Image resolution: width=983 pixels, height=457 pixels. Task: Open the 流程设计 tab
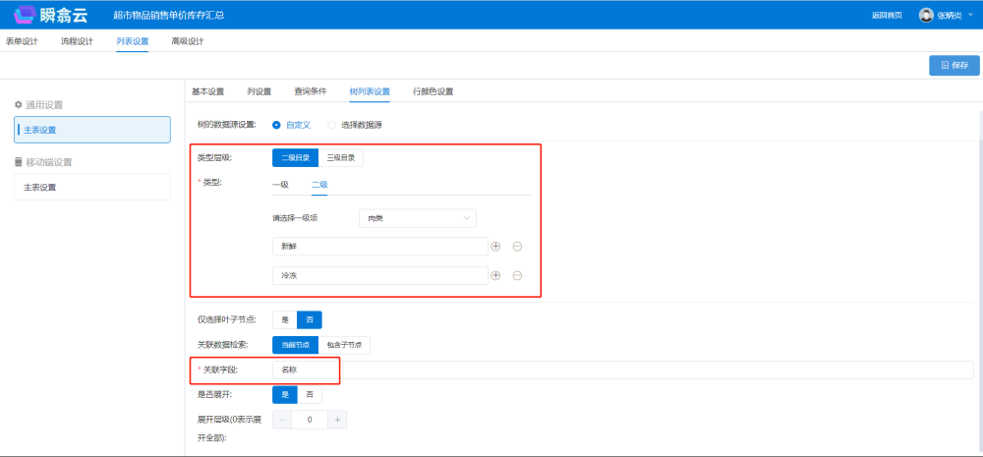77,41
